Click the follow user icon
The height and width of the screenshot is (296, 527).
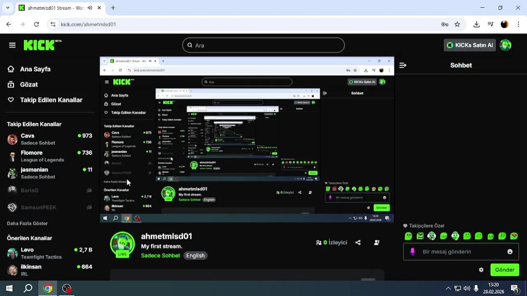point(376,243)
